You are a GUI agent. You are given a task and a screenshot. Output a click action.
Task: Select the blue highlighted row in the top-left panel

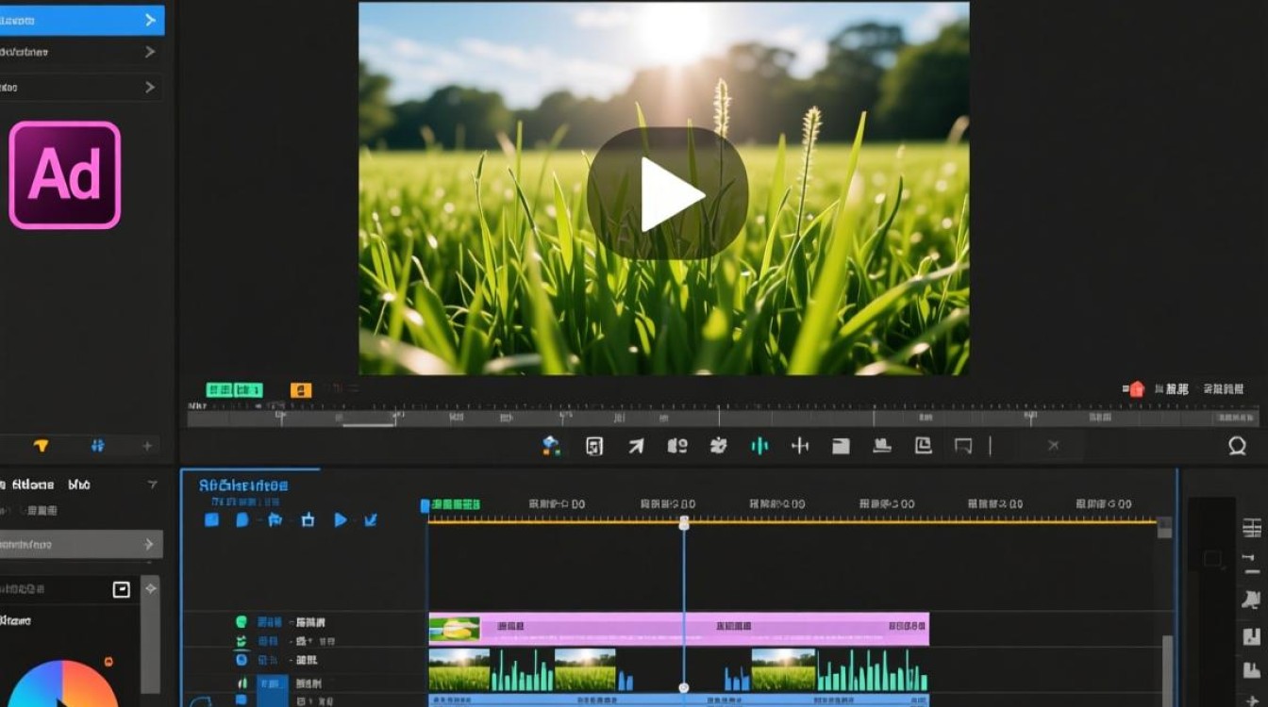tap(82, 20)
